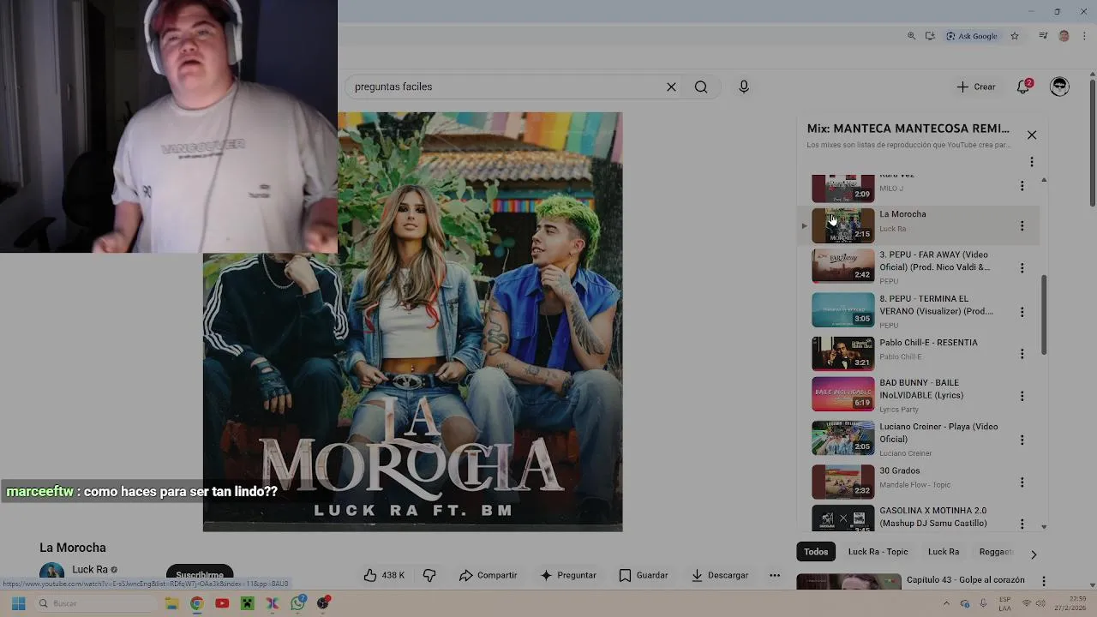The height and width of the screenshot is (617, 1097).
Task: Open options for Luciano Creiner - Playa
Action: pyautogui.click(x=1022, y=440)
